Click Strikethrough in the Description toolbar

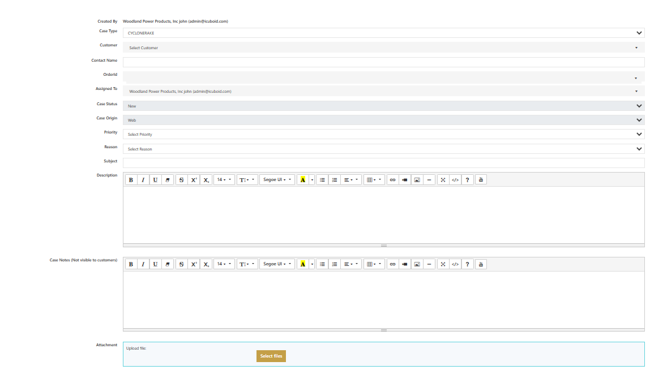(x=181, y=180)
